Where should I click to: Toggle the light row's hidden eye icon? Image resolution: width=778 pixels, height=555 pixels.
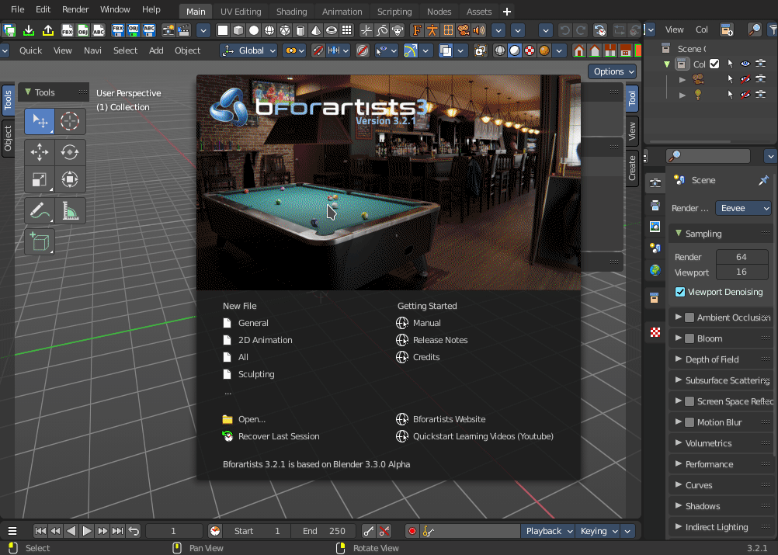pos(745,94)
